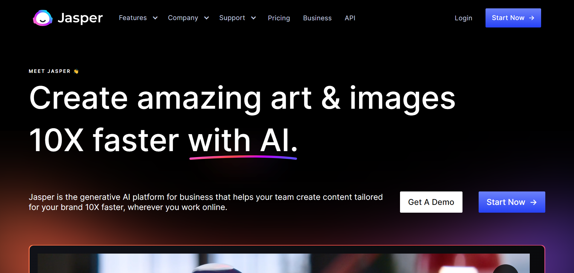Open the Business page link
This screenshot has width=574, height=273.
point(317,18)
